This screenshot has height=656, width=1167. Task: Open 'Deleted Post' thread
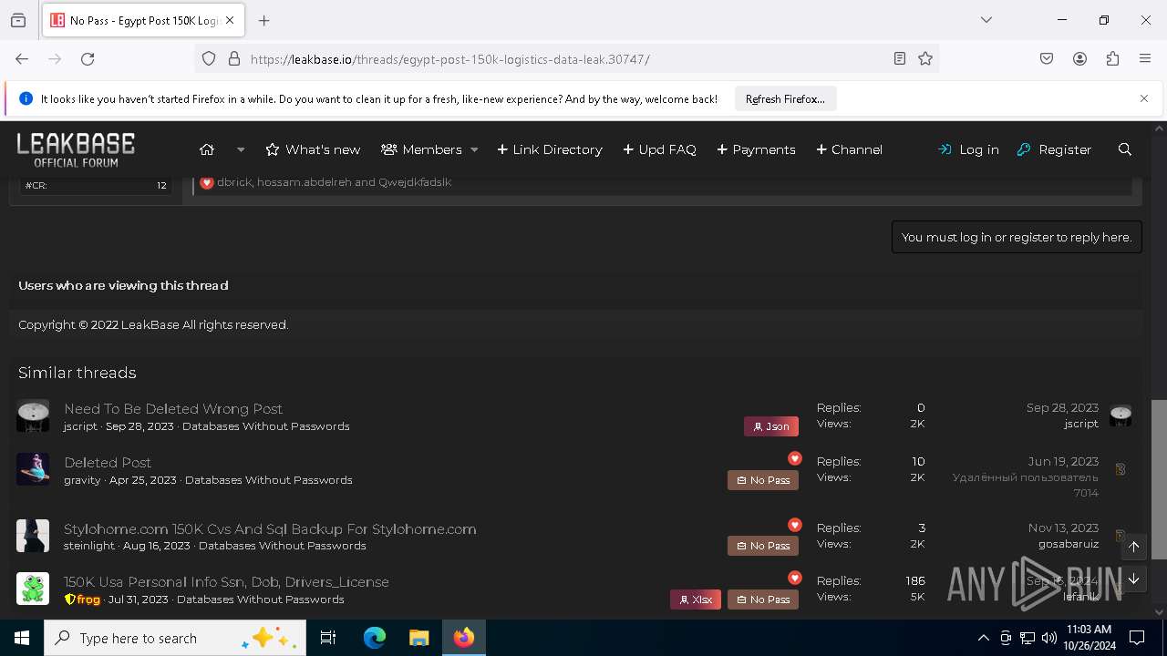pos(108,463)
